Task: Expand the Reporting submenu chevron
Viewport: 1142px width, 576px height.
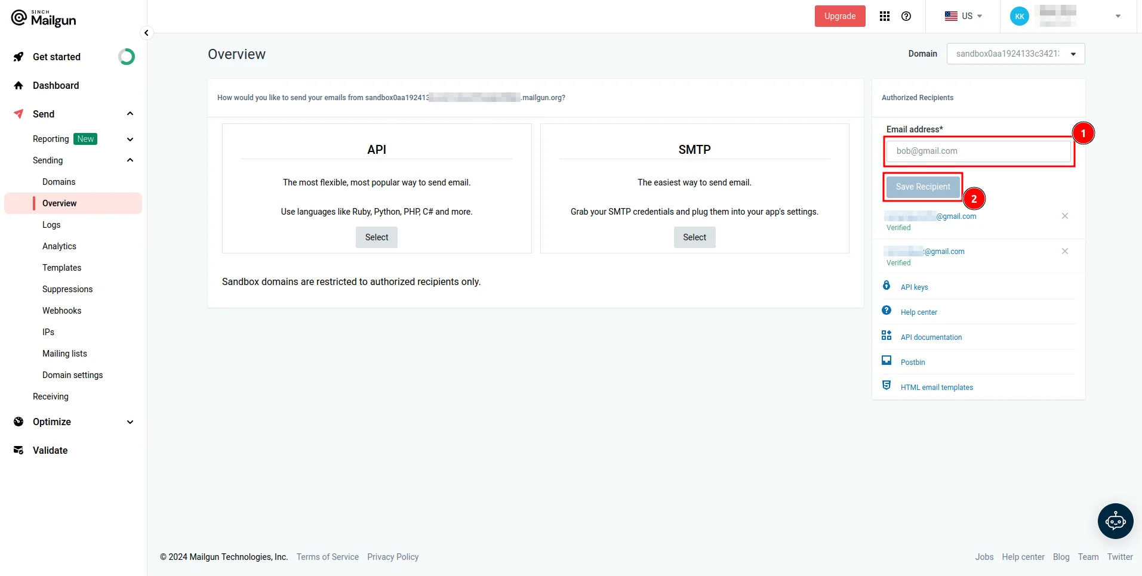Action: click(130, 139)
